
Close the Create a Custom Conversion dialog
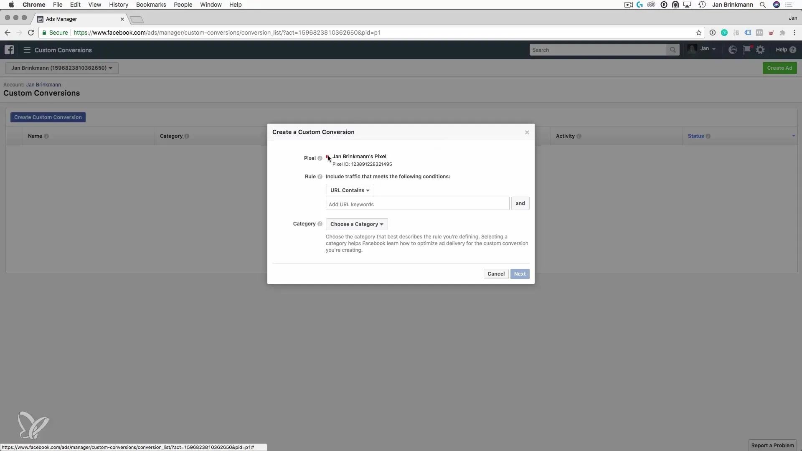(527, 132)
